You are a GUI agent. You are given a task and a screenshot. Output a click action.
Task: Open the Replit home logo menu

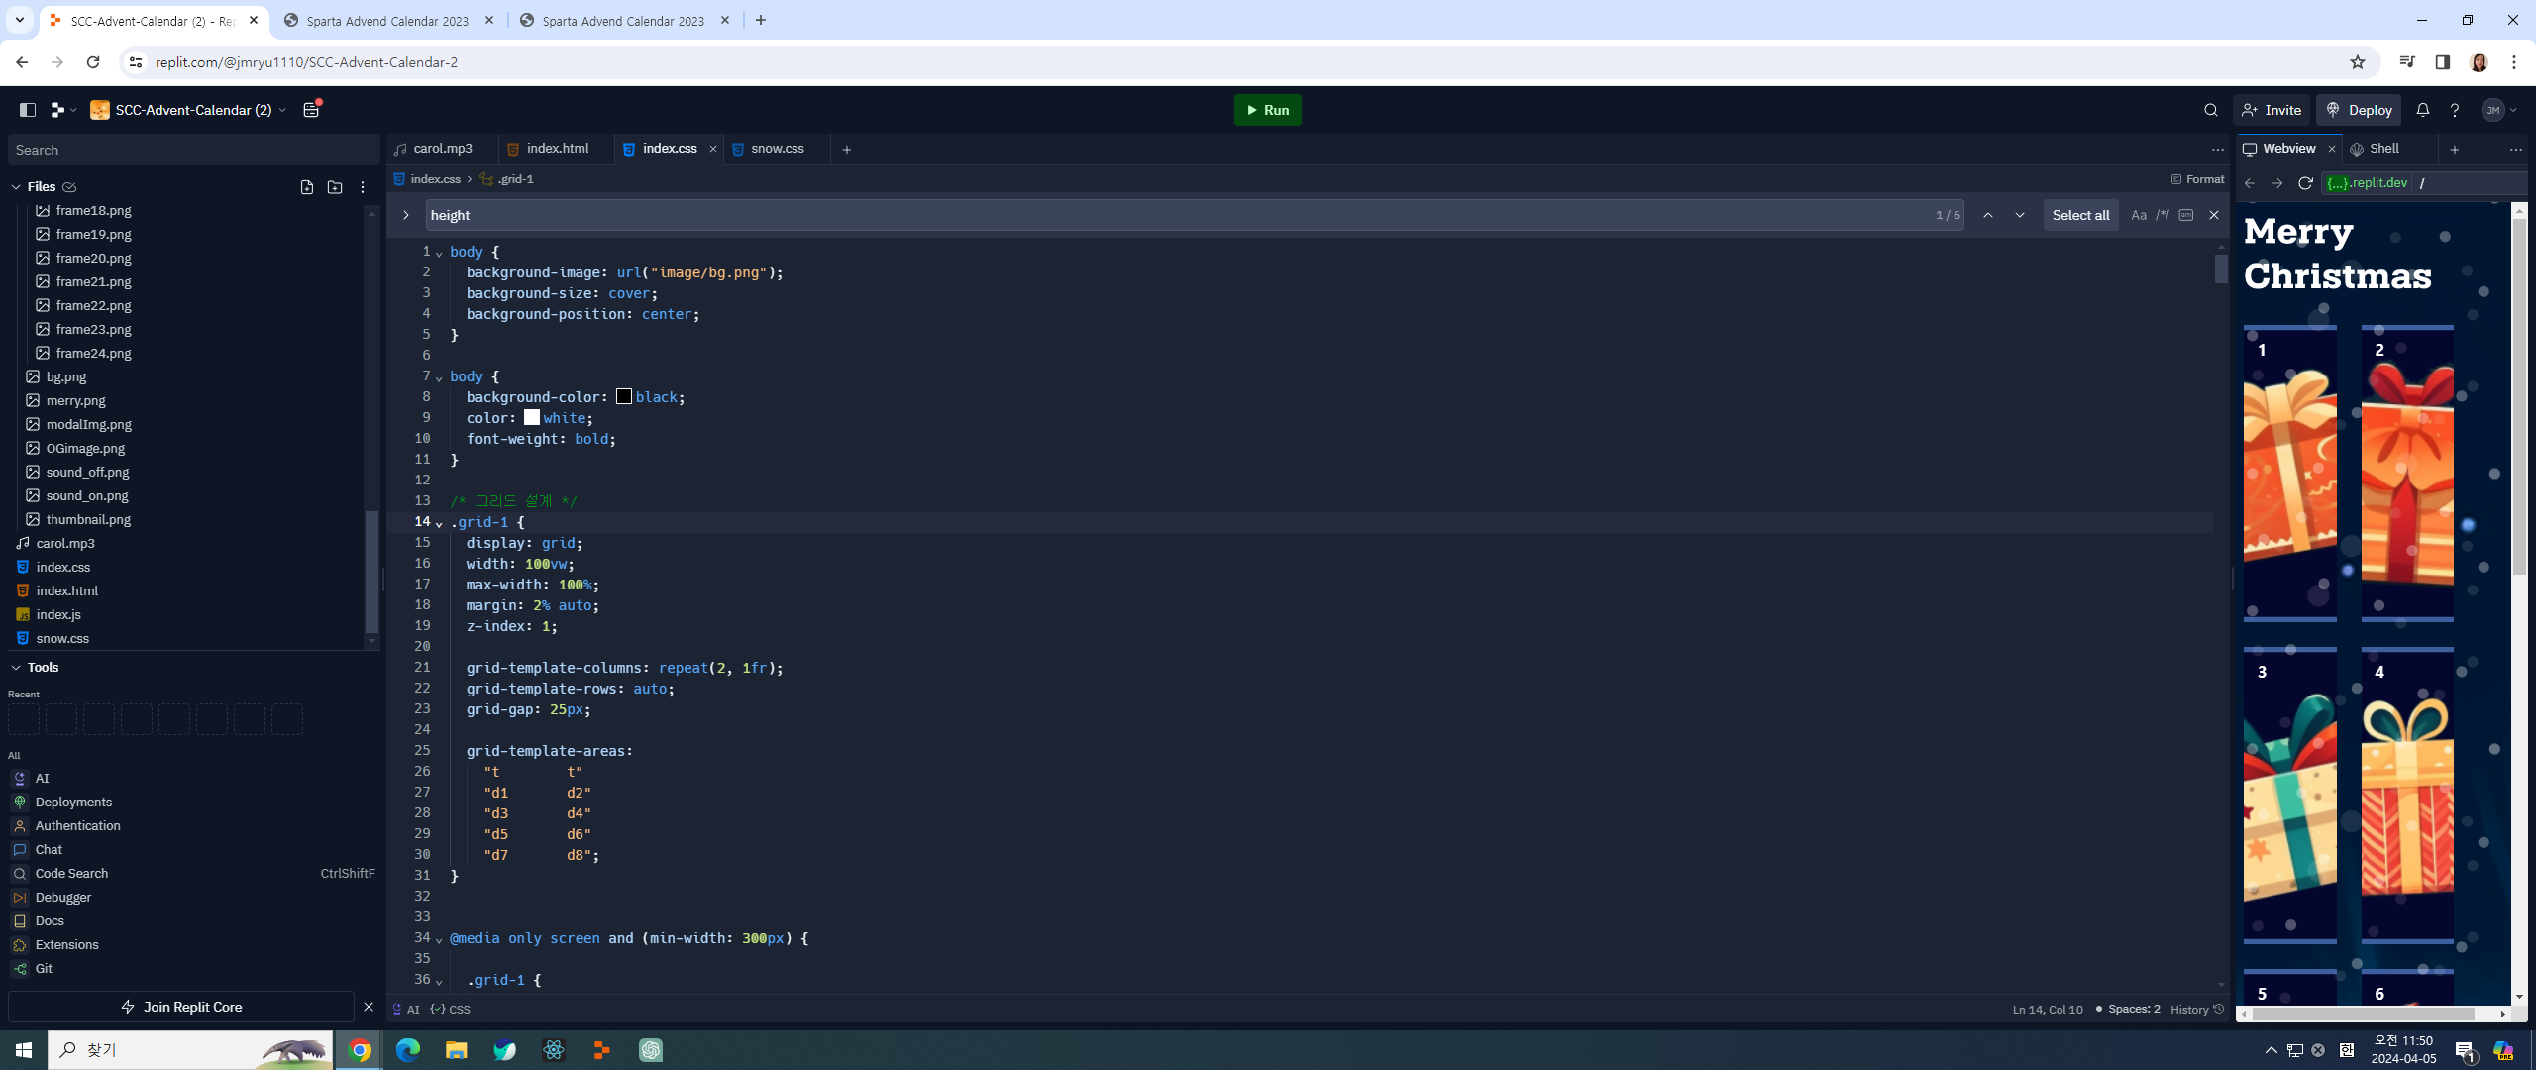[62, 110]
